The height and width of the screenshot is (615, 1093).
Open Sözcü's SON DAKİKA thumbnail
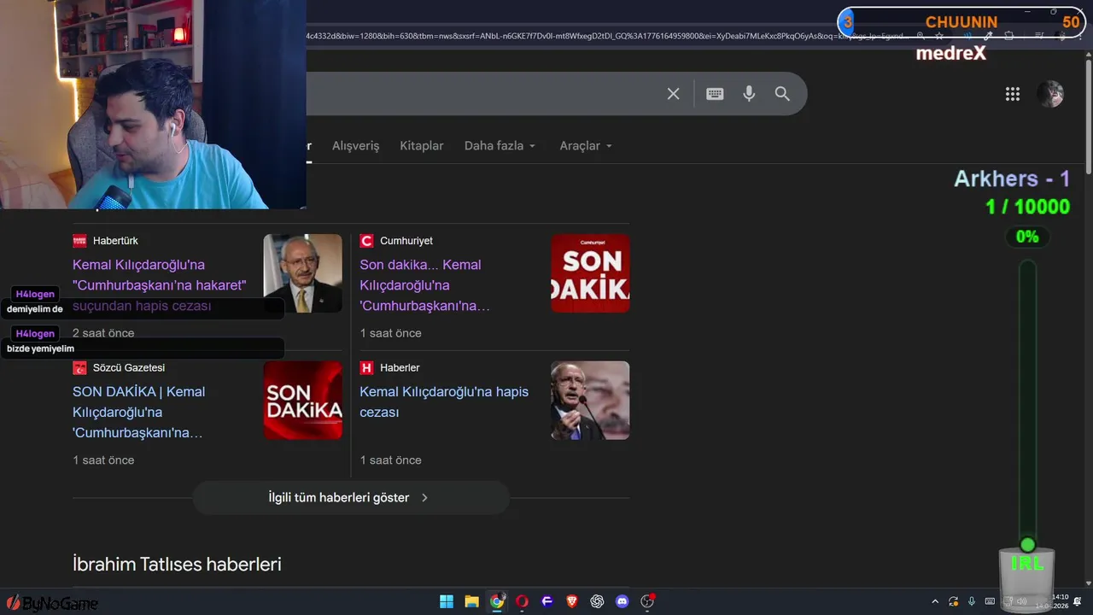point(302,400)
